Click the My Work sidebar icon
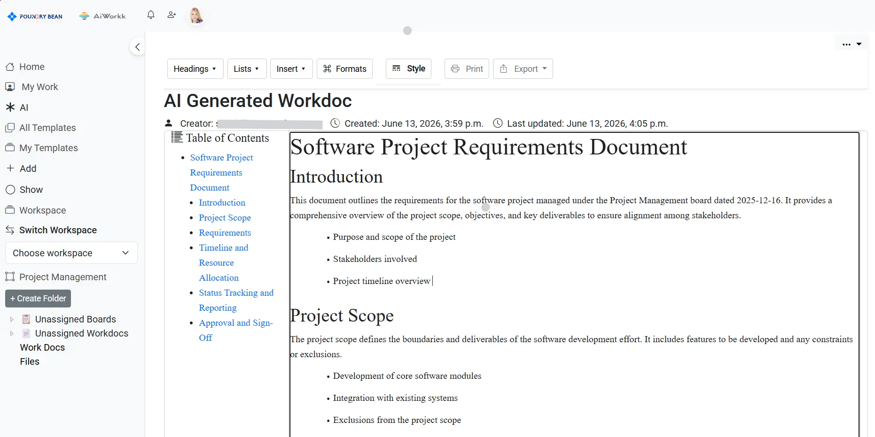875x437 pixels. (x=10, y=87)
